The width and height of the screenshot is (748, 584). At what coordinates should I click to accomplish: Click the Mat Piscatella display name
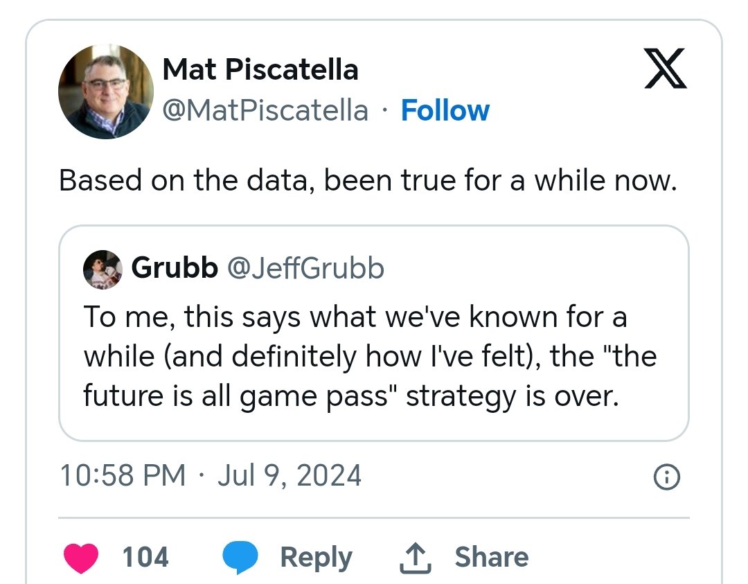tap(260, 69)
